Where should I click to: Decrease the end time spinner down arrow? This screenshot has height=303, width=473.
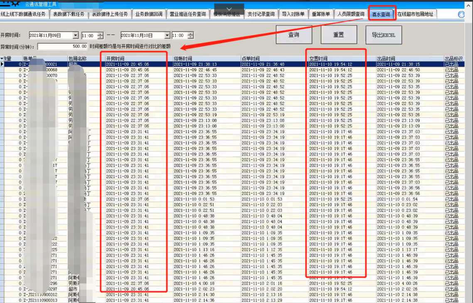[x=190, y=37]
